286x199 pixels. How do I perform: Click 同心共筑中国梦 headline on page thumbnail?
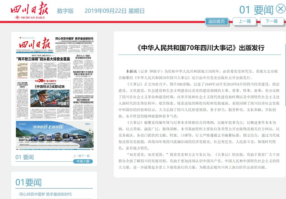74,39
